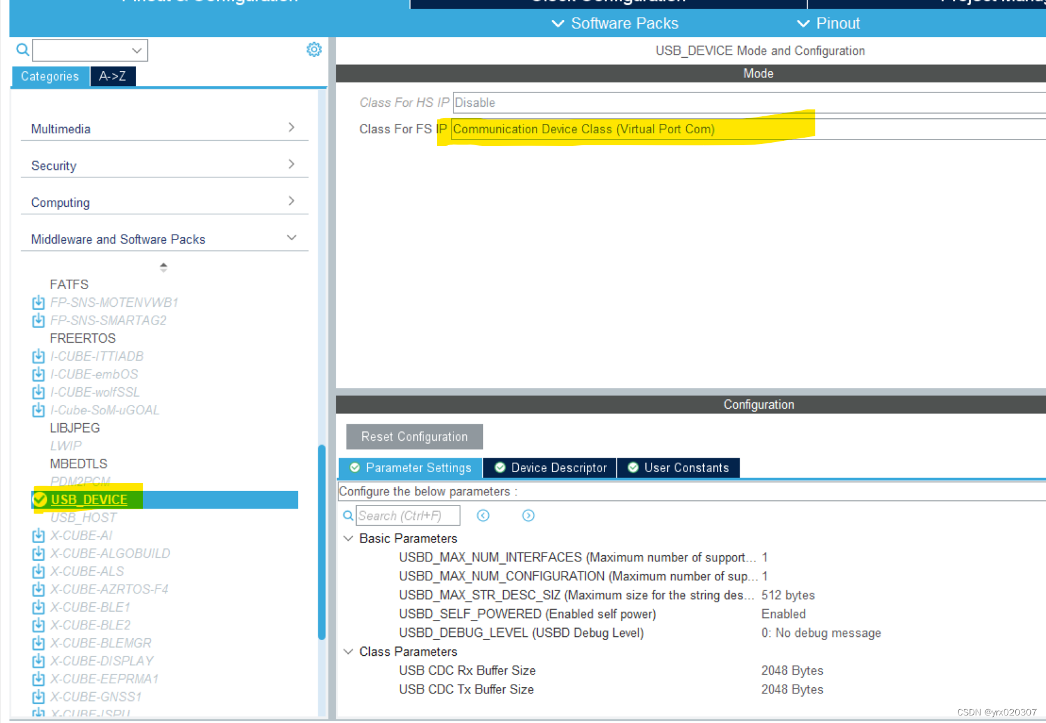Screen dimensions: 1046x723
Task: Click the USBD_SELF_POWERED value Enabled
Action: click(784, 614)
